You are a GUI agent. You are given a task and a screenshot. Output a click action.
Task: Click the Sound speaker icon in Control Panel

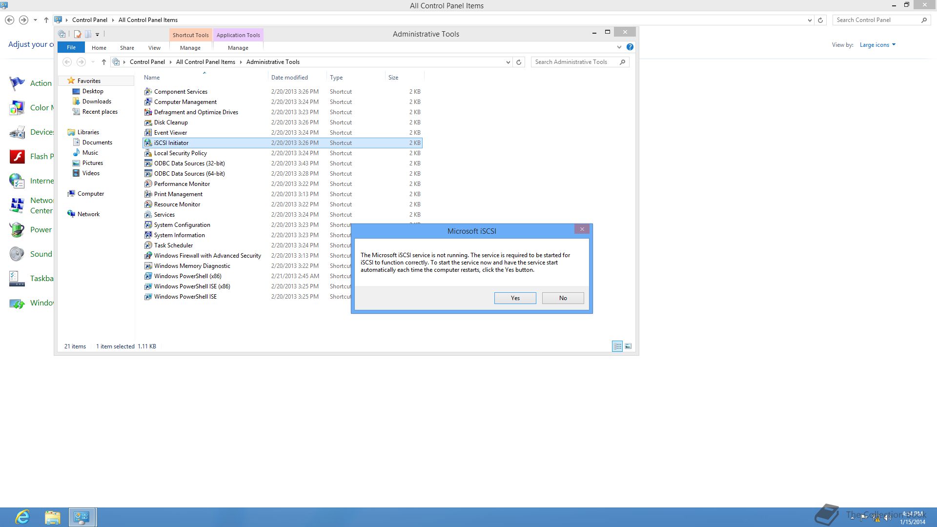click(x=17, y=254)
